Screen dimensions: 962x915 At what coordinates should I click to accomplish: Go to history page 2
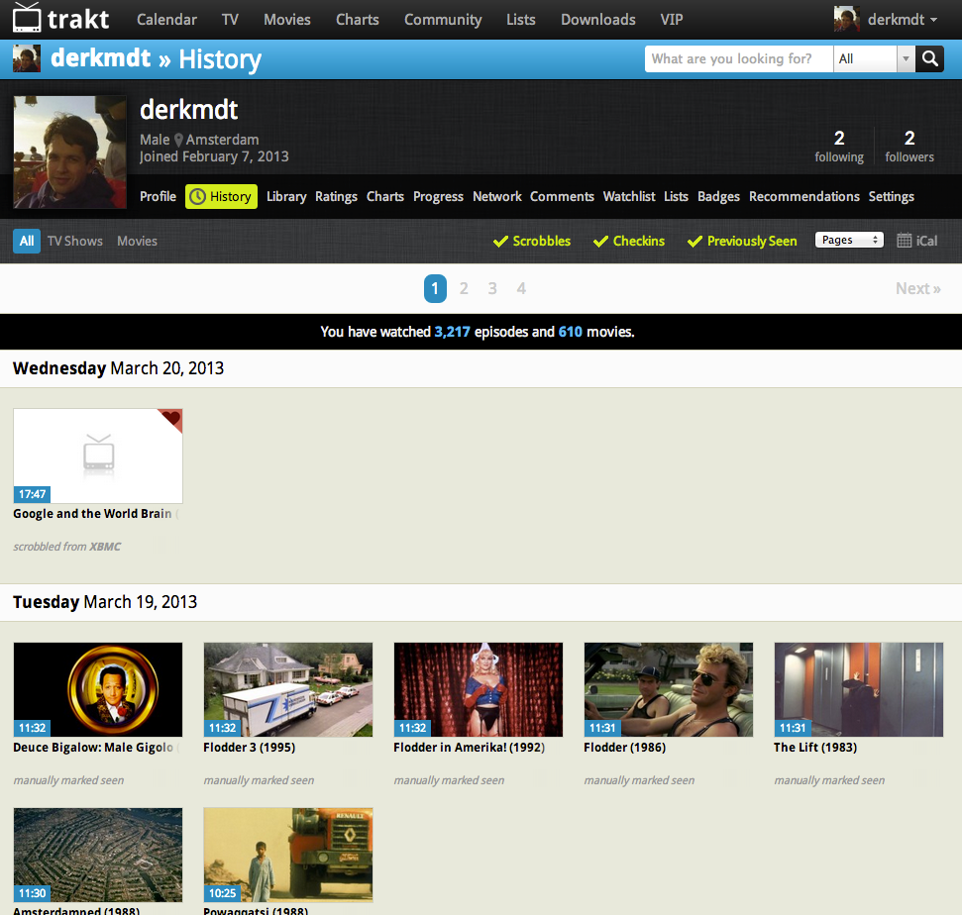tap(464, 288)
